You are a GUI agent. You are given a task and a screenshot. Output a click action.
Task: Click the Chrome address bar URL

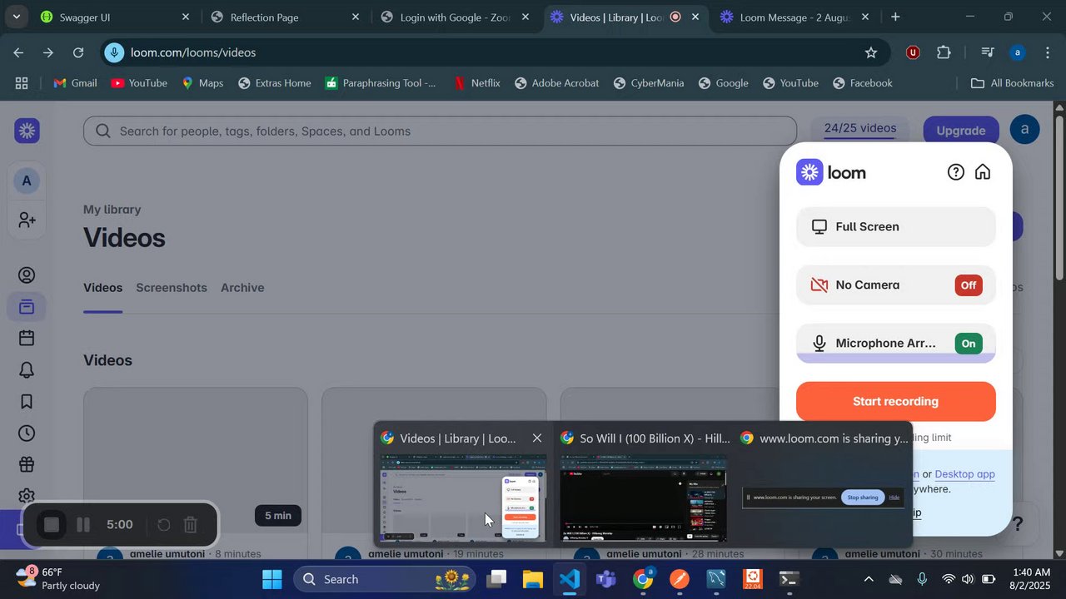coord(193,52)
